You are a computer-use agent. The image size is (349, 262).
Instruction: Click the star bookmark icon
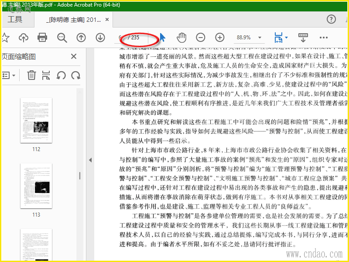(x=5, y=38)
